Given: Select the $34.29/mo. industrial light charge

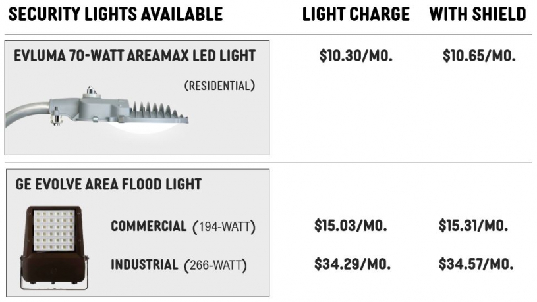Looking at the screenshot, I should coord(353,264).
